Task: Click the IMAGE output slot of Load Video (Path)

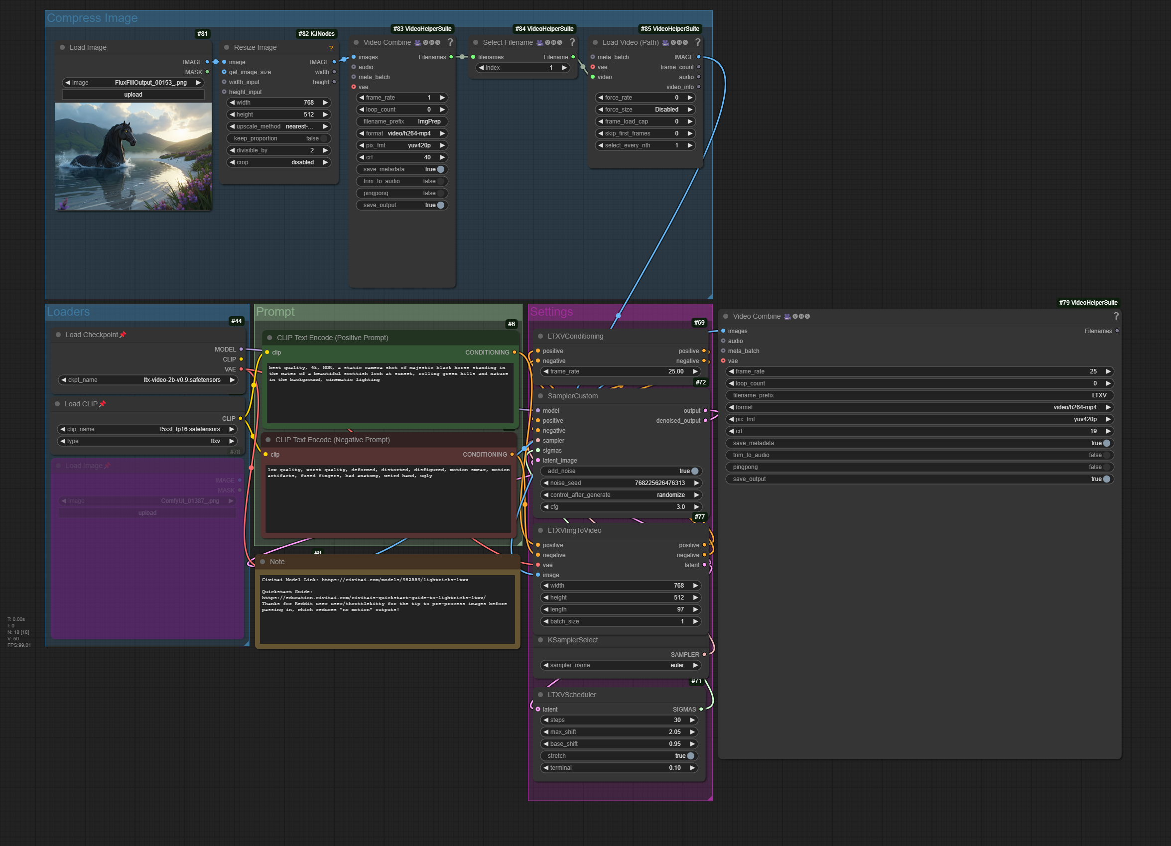Action: tap(699, 57)
